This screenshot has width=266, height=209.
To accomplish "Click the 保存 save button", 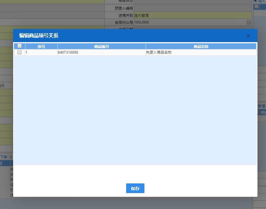I will coord(135,188).
